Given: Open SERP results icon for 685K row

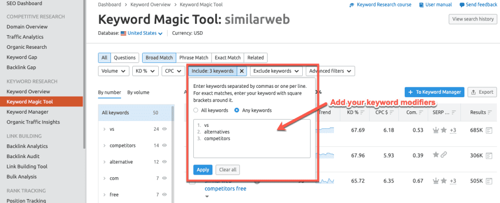Looking at the screenshot, I should coord(489,130).
